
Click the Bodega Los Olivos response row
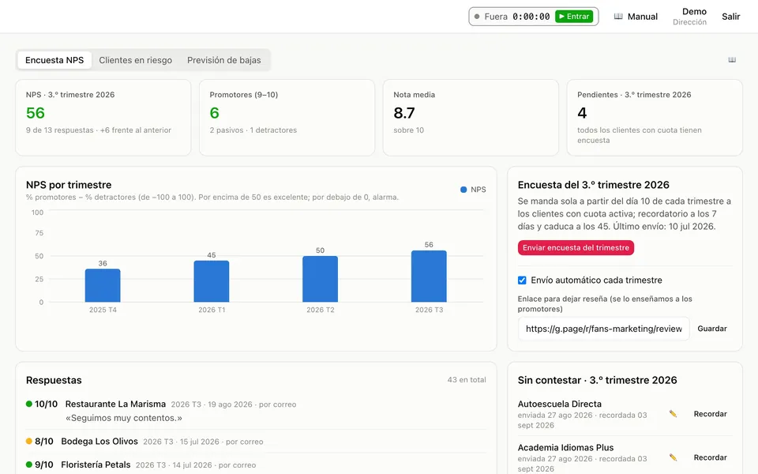[256, 441]
